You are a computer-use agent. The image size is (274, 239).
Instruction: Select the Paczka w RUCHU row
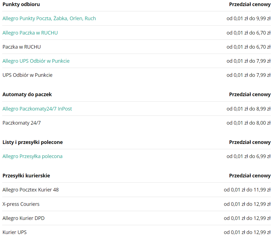(x=136, y=47)
